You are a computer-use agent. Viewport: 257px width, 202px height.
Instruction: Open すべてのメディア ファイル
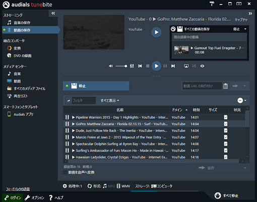click(x=26, y=88)
